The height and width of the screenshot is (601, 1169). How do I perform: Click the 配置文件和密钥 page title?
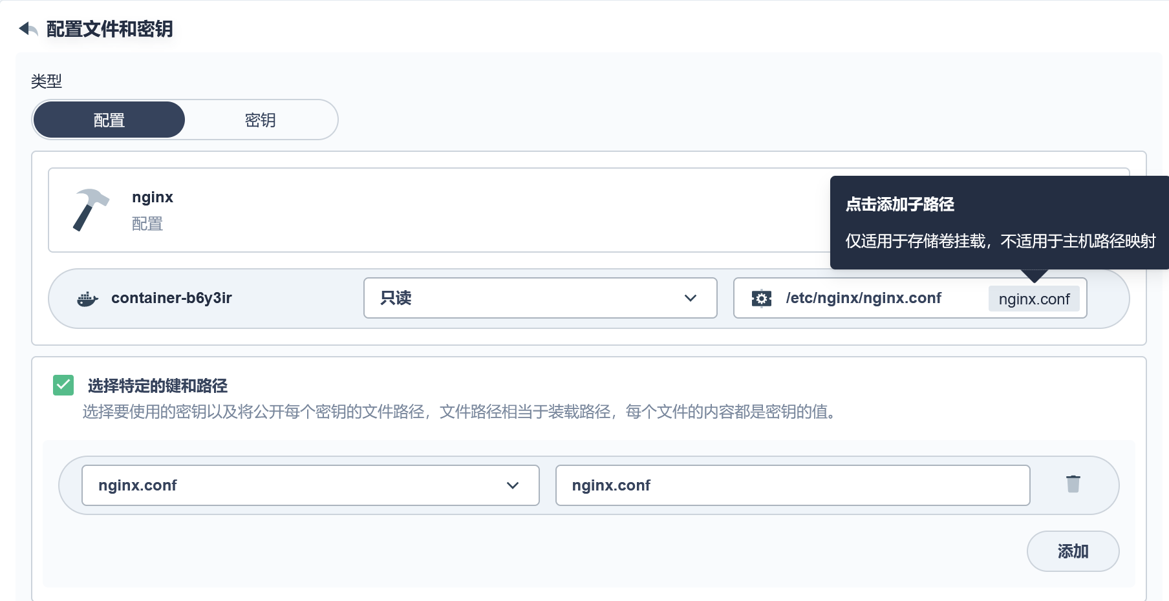110,29
